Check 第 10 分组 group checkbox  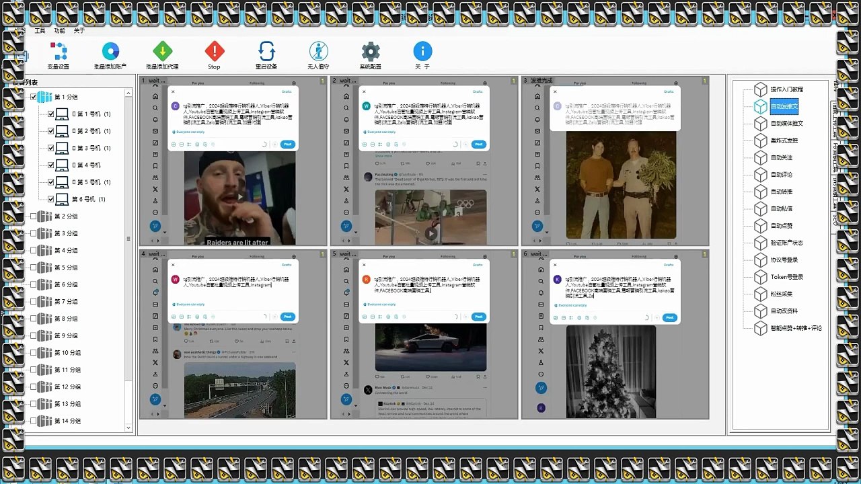pyautogui.click(x=34, y=352)
